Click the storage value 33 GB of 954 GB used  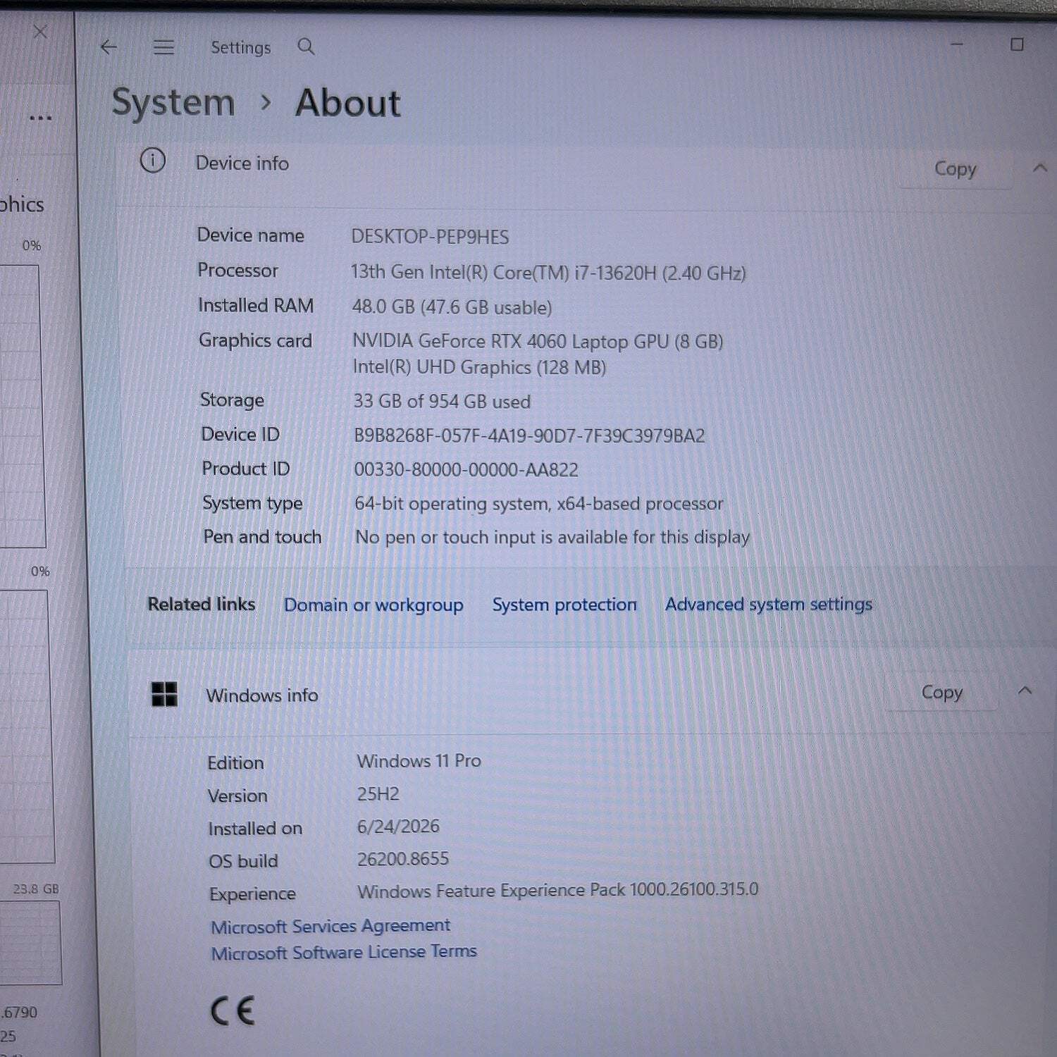coord(442,402)
